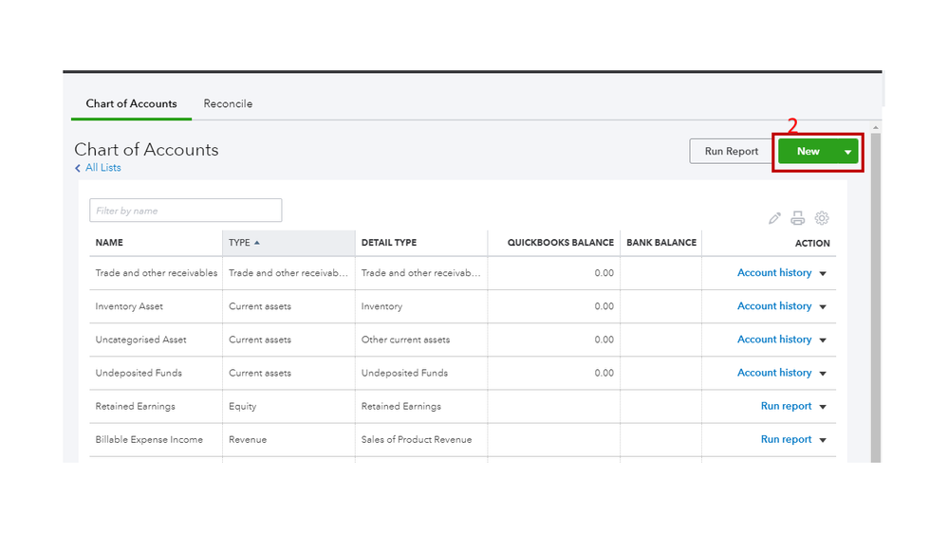Click the Run Report button
948x533 pixels.
click(731, 151)
